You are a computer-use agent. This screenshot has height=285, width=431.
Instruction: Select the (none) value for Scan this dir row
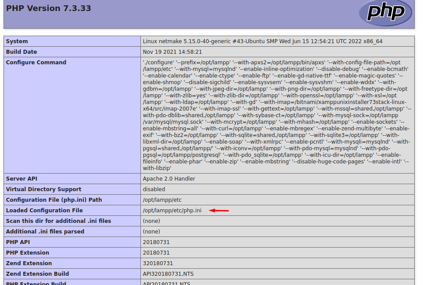151,221
